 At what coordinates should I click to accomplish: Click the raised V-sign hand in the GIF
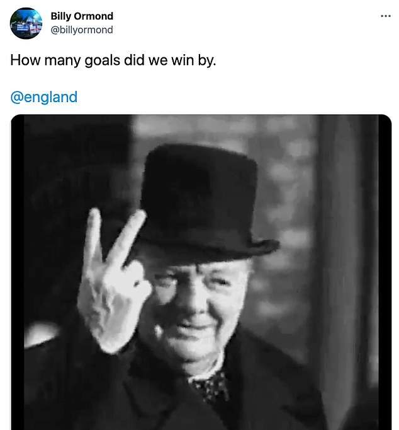pos(113,277)
